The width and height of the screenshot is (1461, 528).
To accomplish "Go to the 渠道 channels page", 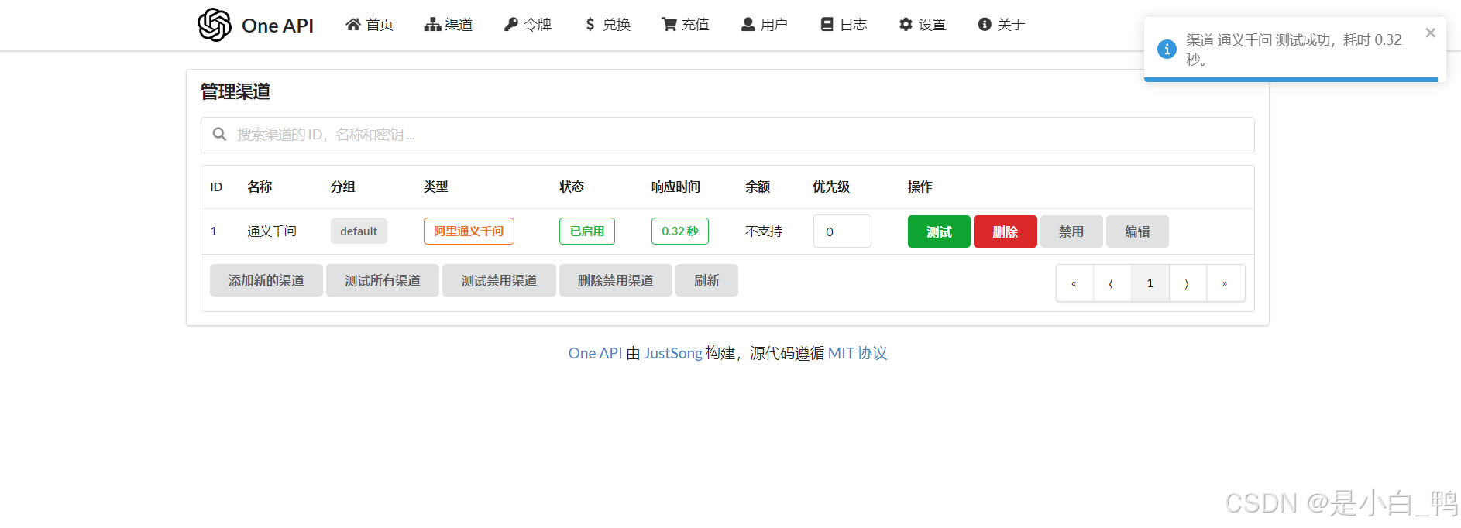I will 449,25.
